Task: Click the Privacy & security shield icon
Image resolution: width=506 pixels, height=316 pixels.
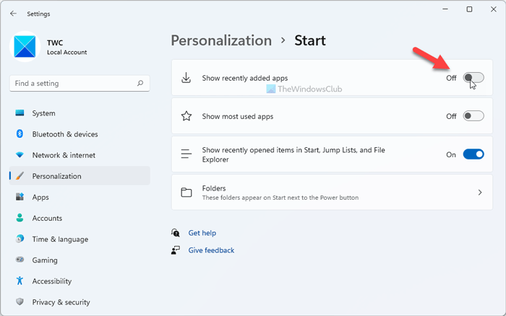Action: [x=20, y=302]
